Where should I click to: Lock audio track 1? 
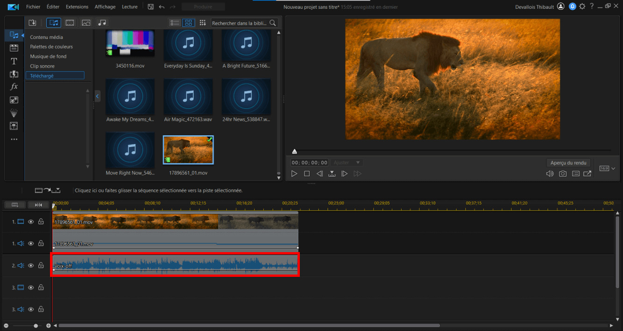[x=41, y=243]
